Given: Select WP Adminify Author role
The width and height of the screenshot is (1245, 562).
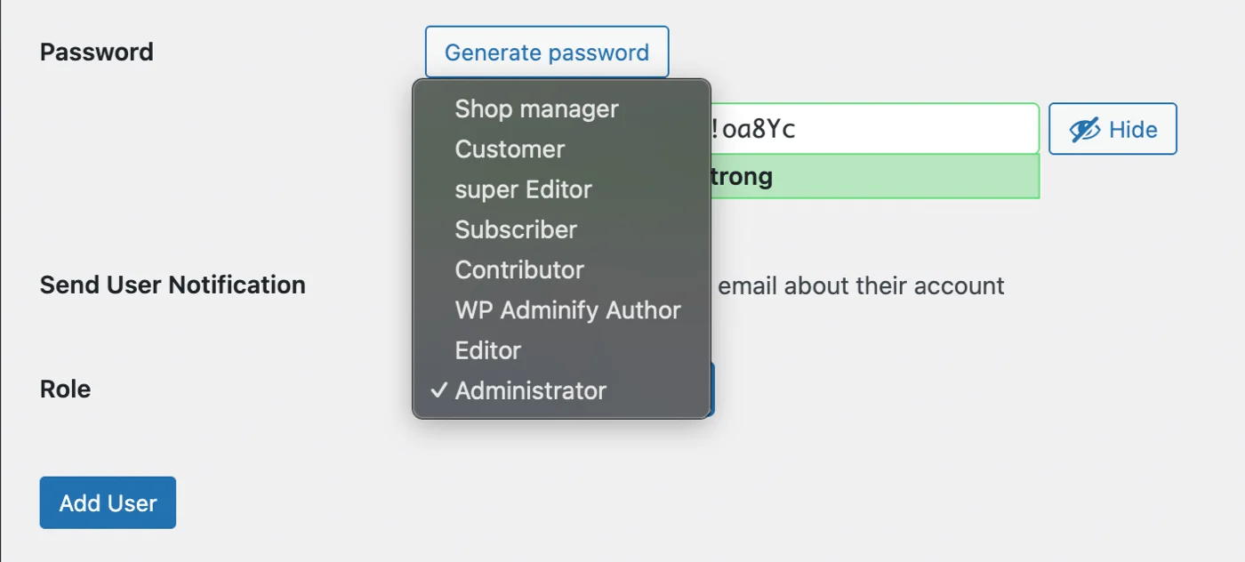Looking at the screenshot, I should coord(567,309).
